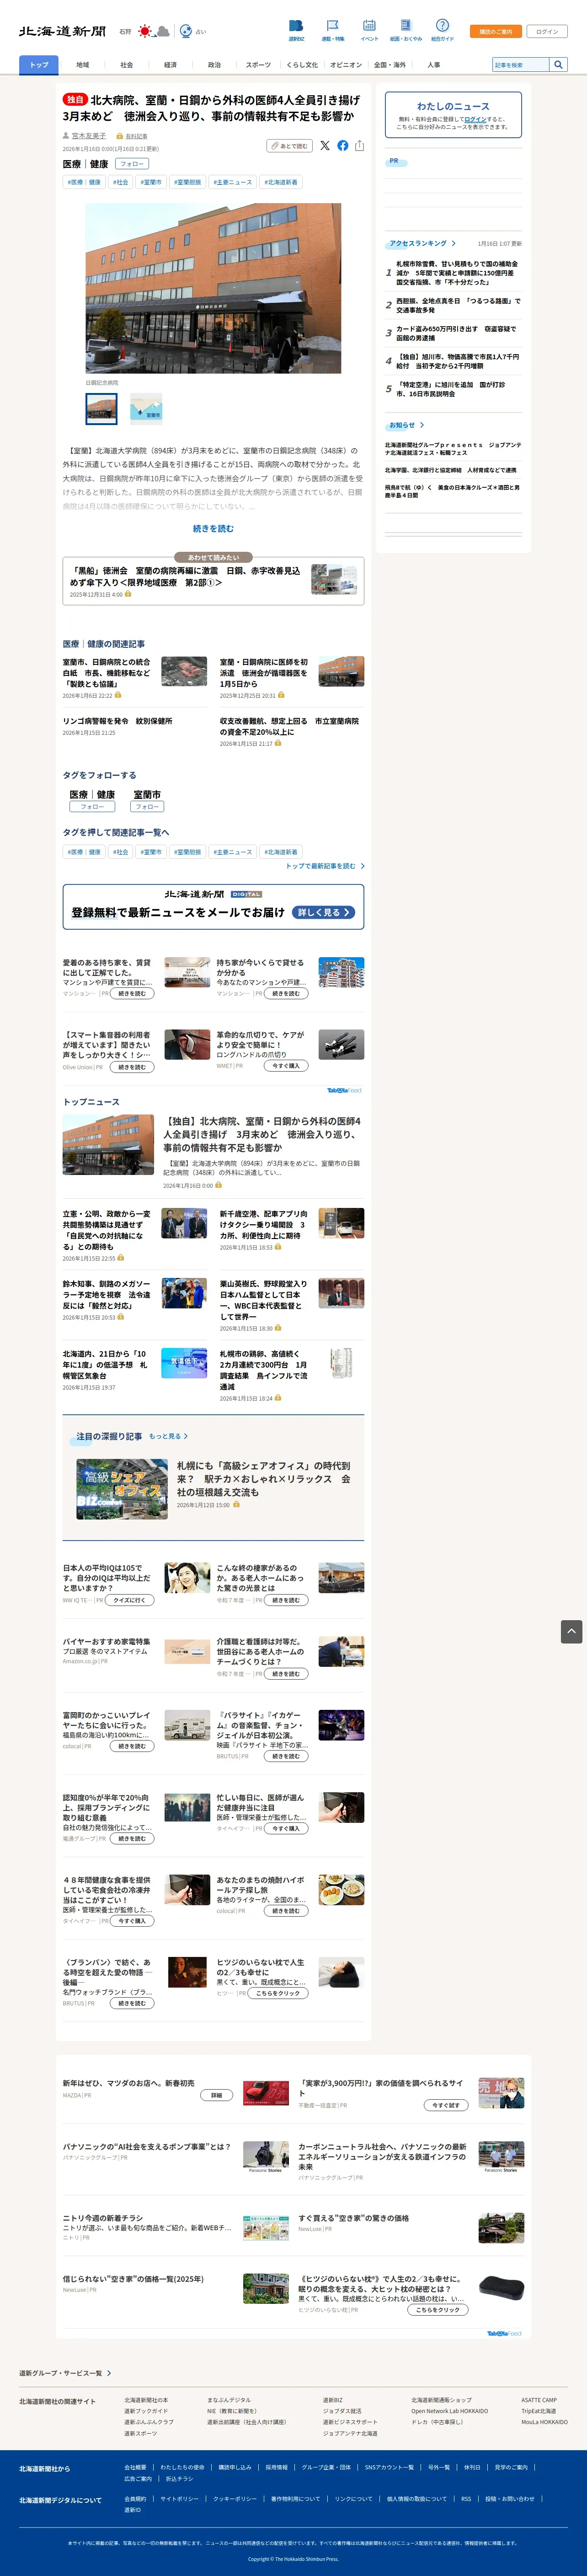Click the 記事を検索 search field
Image resolution: width=587 pixels, height=2576 pixels.
(x=520, y=64)
